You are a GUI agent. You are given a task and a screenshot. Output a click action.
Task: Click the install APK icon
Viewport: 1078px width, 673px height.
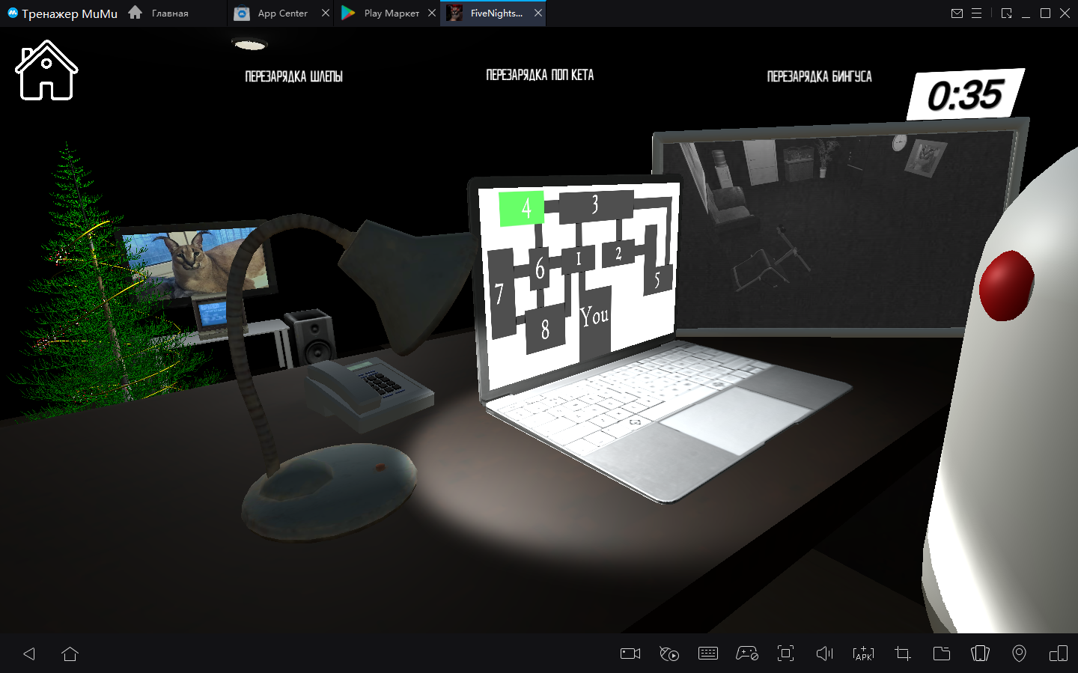coord(863,654)
